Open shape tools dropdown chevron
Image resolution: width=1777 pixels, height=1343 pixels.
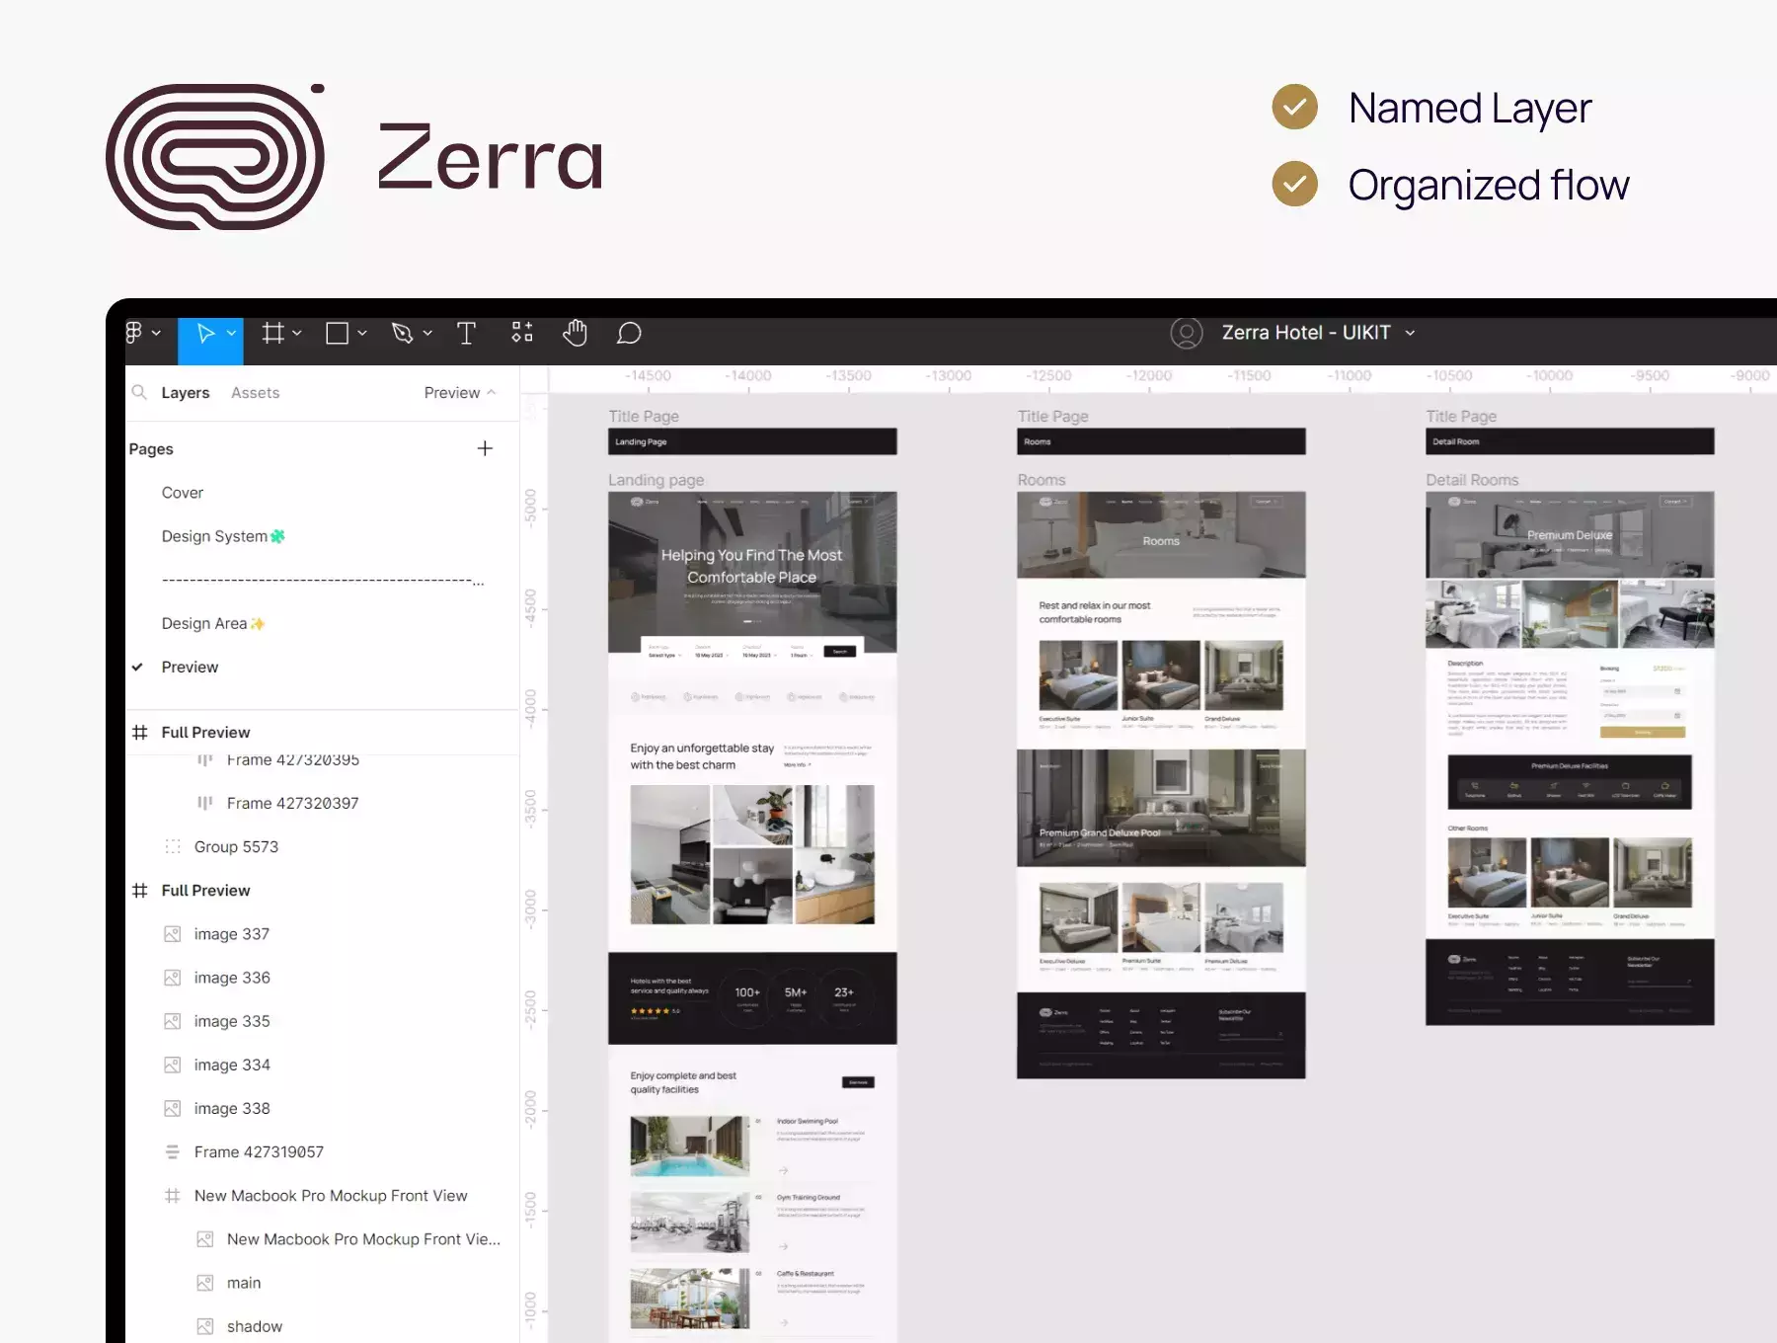362,333
